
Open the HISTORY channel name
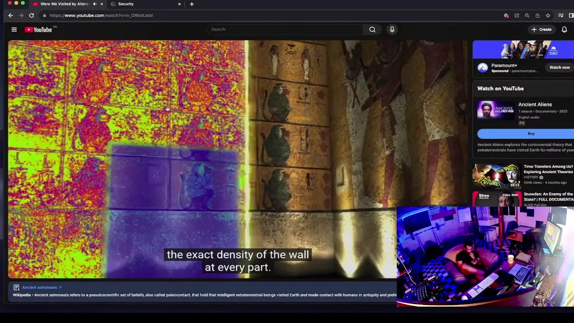pos(531,177)
